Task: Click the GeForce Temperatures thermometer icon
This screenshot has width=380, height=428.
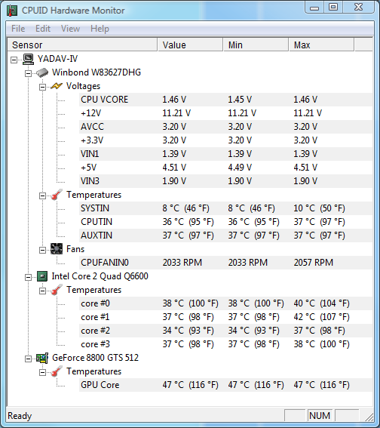Action: pos(57,371)
